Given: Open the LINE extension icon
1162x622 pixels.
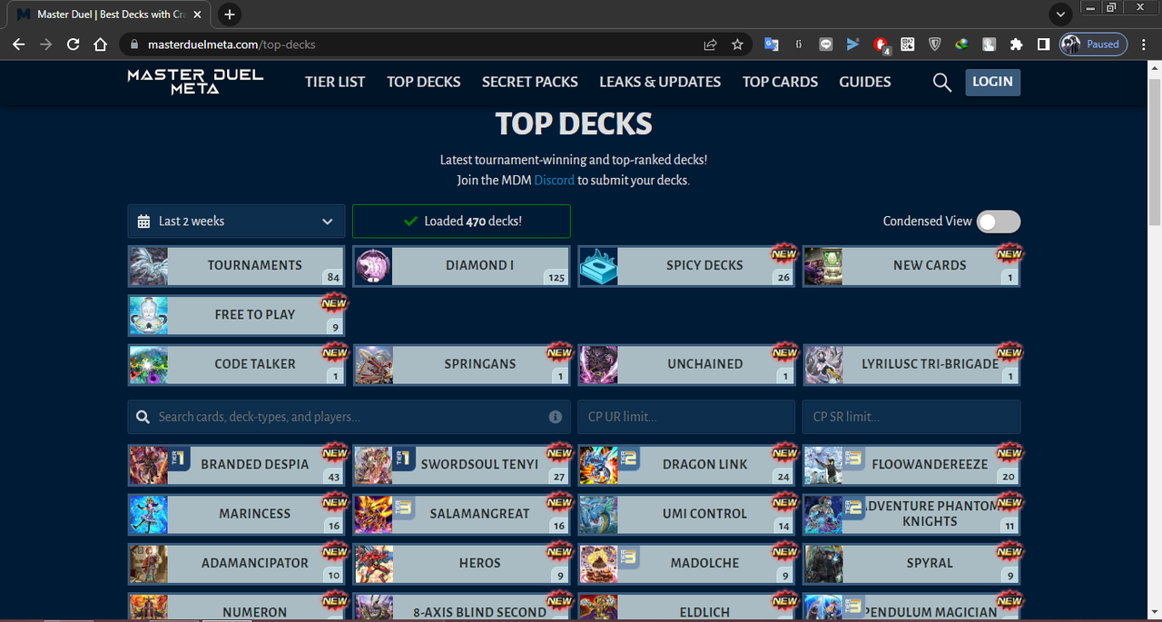Looking at the screenshot, I should [x=825, y=44].
